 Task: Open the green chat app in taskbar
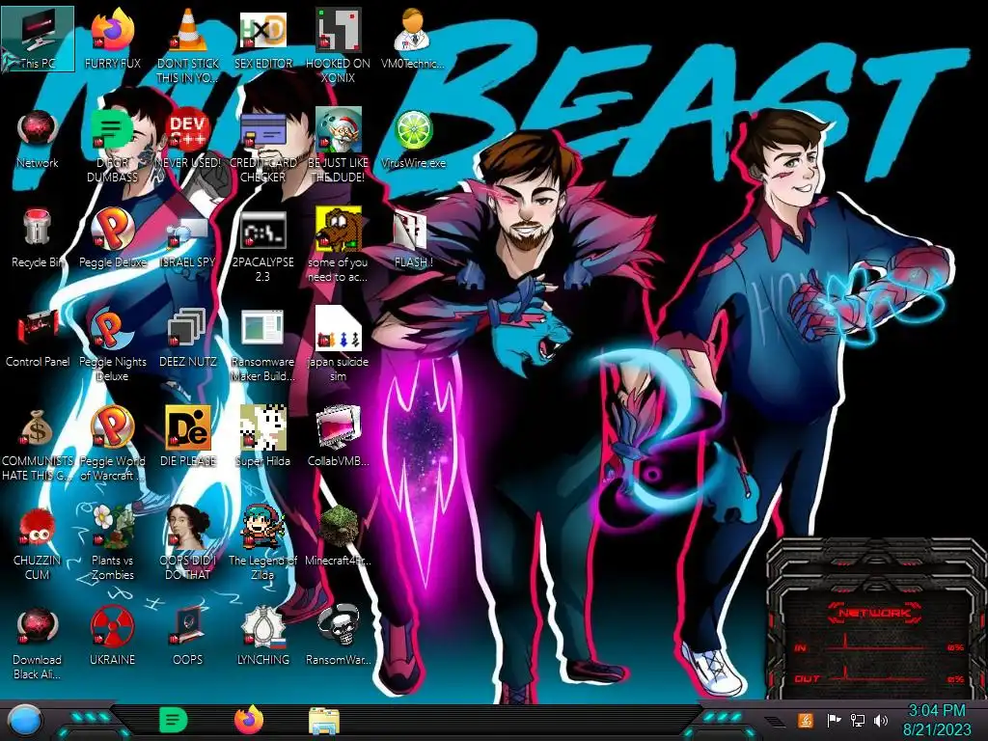coord(174,720)
